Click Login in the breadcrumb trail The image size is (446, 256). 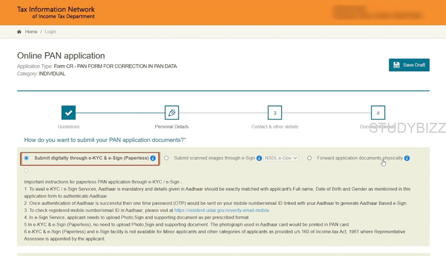(x=51, y=32)
